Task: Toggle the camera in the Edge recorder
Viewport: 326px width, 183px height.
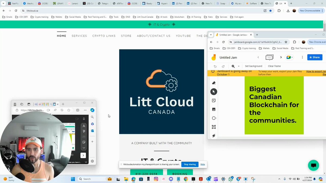Action: [x=77, y=119]
